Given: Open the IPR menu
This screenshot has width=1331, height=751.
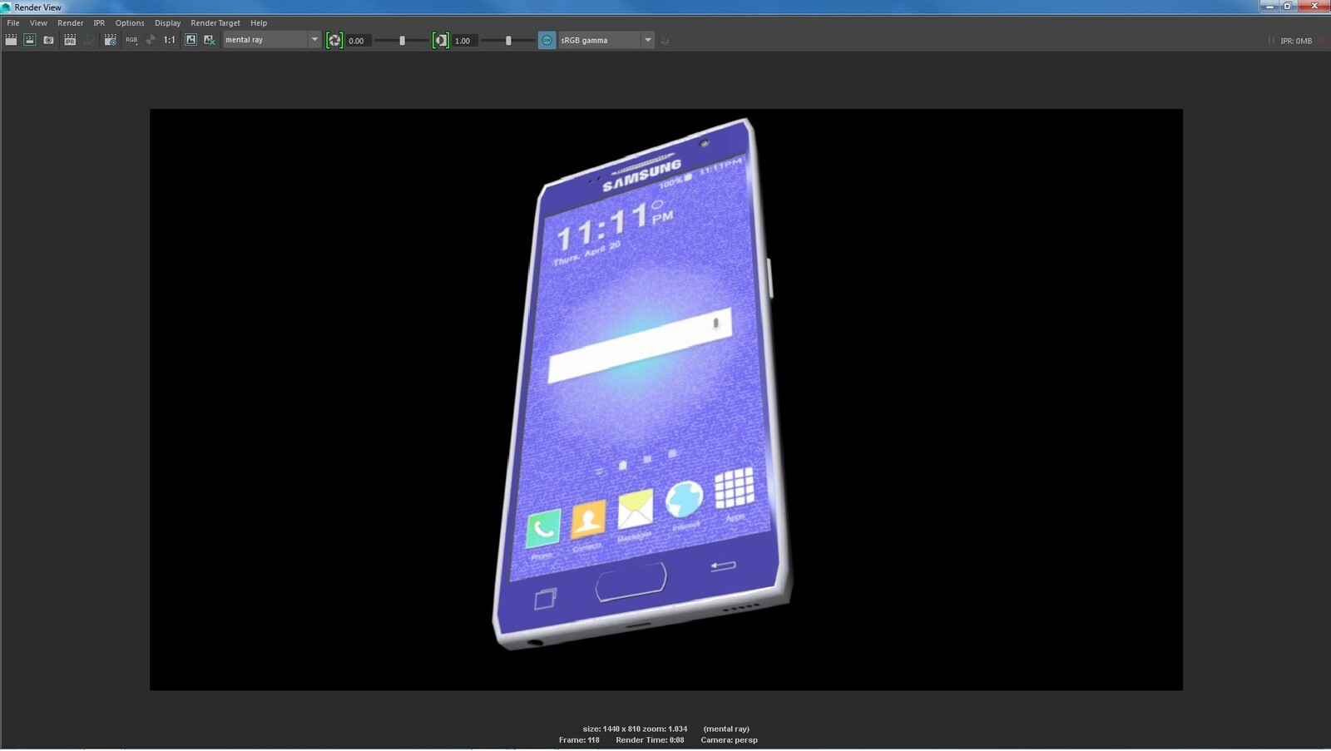Looking at the screenshot, I should click(99, 23).
